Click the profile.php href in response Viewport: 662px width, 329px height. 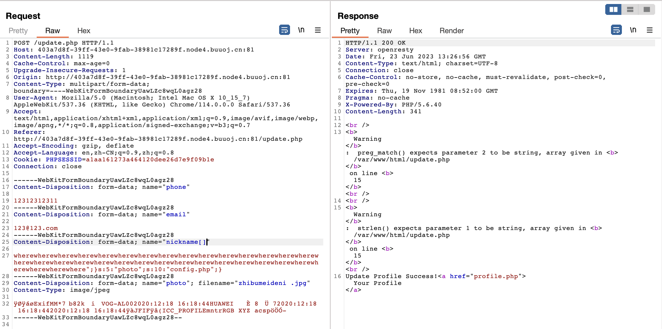(x=496, y=276)
